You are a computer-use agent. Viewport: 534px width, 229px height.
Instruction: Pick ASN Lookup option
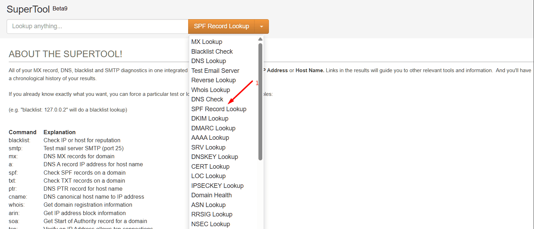pos(208,205)
